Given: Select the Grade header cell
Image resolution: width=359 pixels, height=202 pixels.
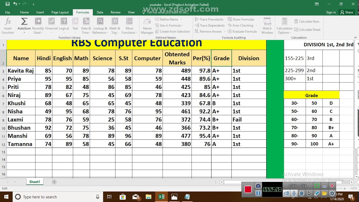Looking at the screenshot, I should (x=222, y=58).
